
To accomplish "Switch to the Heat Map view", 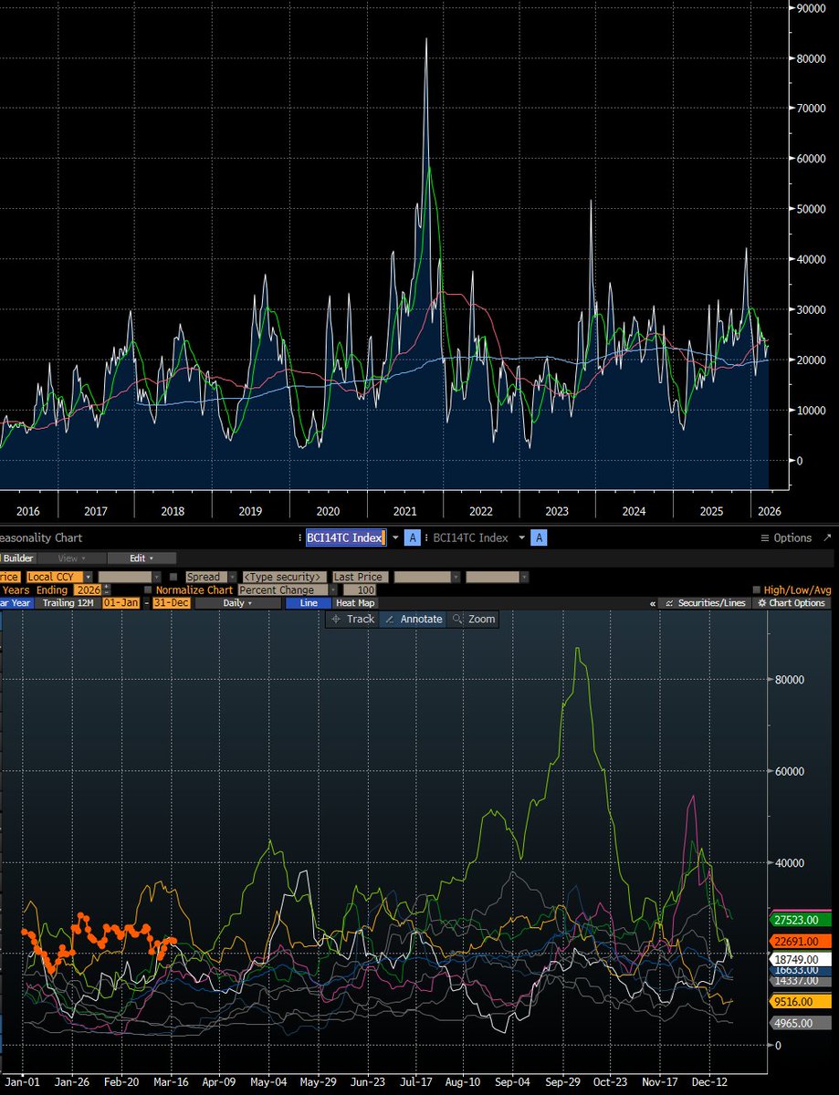I will [x=355, y=603].
